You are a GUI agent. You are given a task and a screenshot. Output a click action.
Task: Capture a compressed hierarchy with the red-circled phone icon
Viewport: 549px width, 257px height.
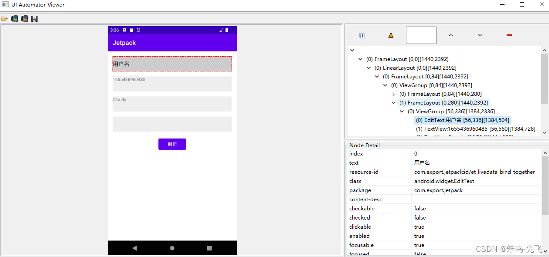[x=24, y=19]
